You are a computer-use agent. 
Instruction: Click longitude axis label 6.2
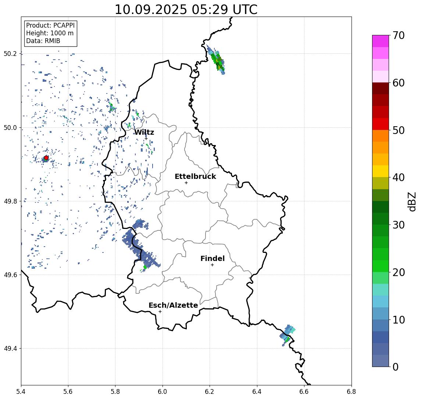pos(210,392)
